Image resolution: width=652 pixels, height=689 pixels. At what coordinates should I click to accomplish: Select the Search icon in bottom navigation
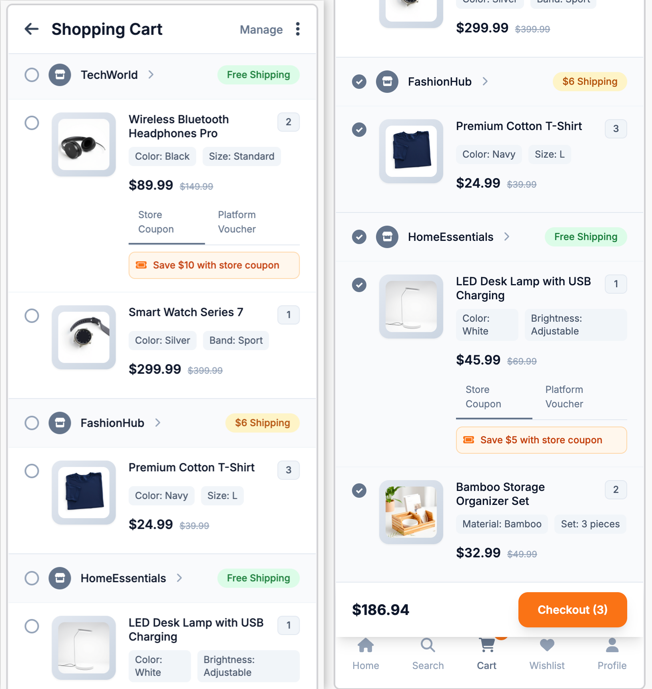click(x=428, y=654)
